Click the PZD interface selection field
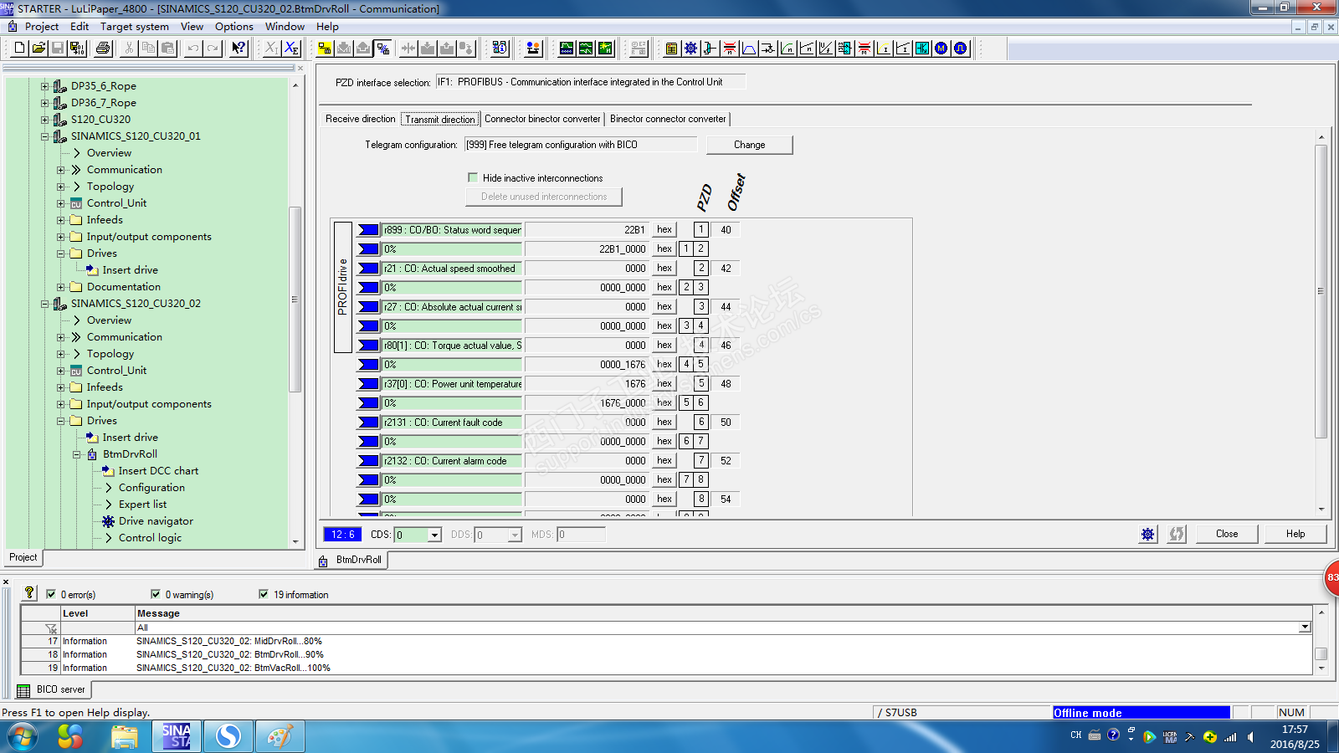Image resolution: width=1339 pixels, height=753 pixels. [590, 82]
